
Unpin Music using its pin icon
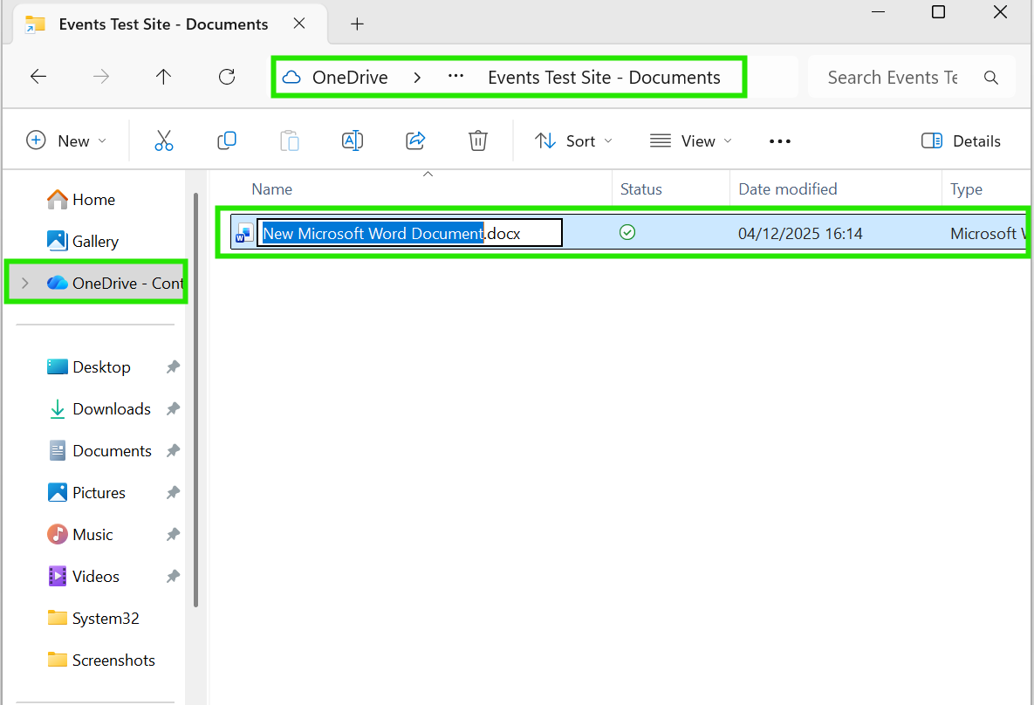point(173,534)
